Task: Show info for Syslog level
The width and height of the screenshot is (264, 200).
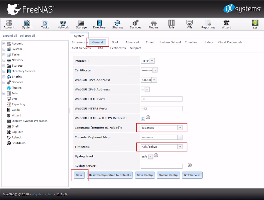Action: 156,155
